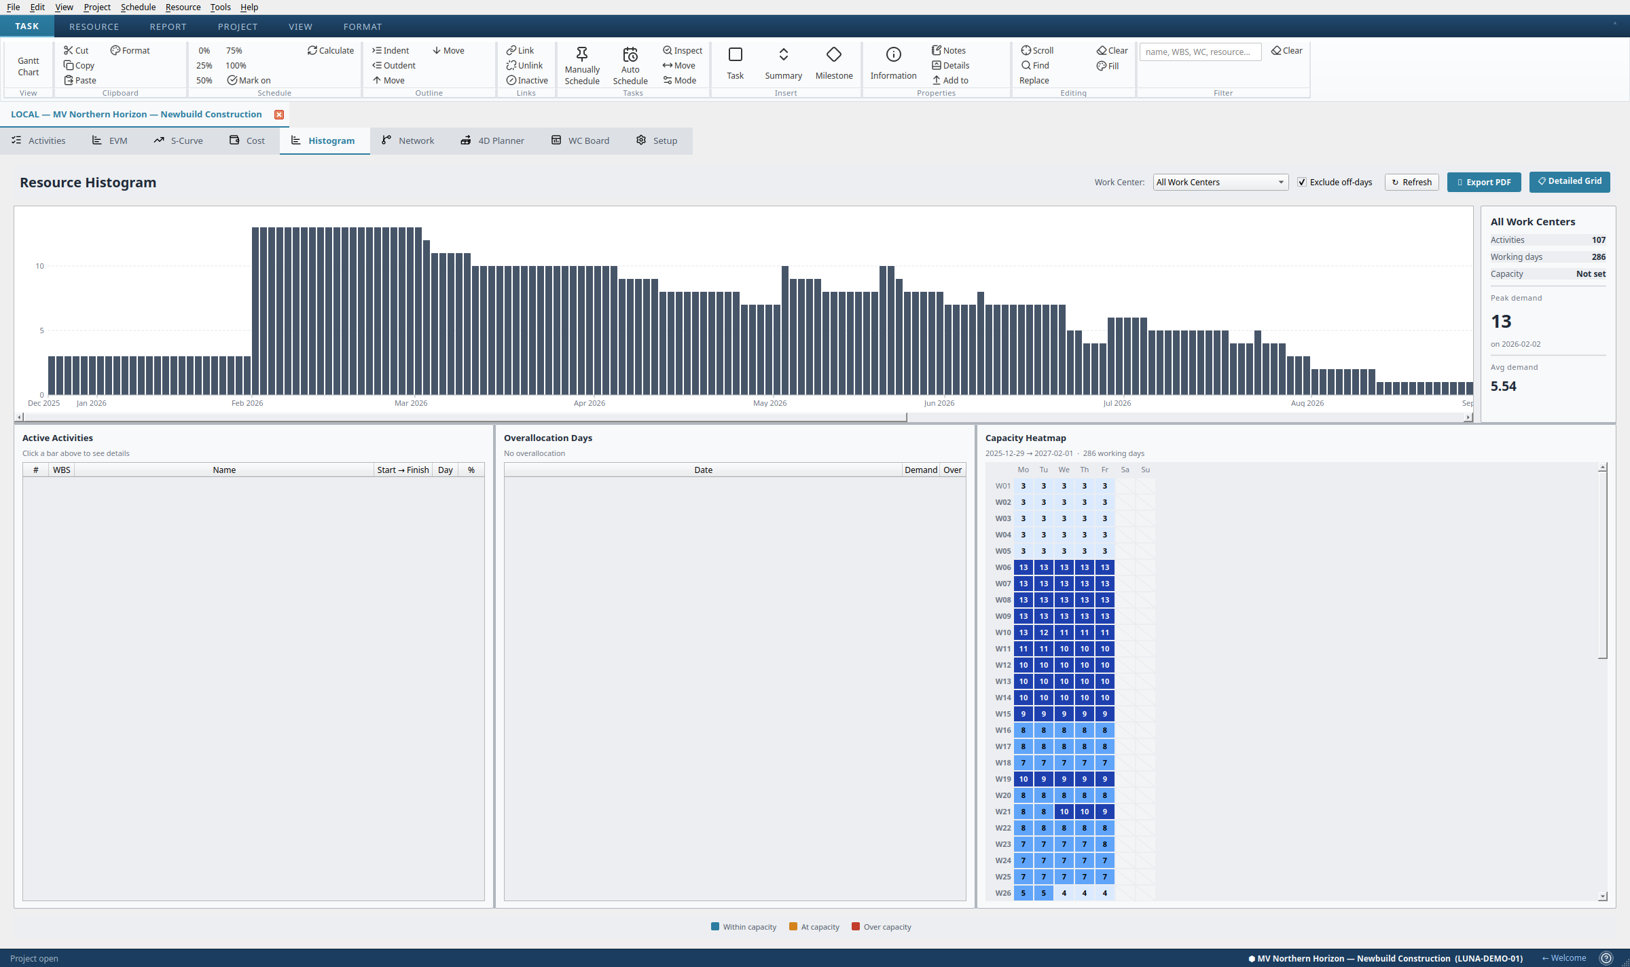Run the Calculate schedule command
1630x967 pixels.
[x=330, y=50]
